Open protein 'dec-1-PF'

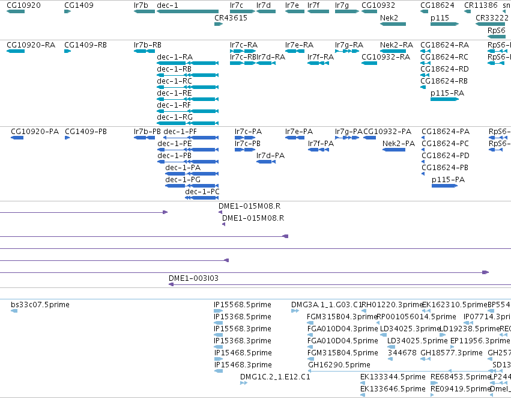pos(180,132)
